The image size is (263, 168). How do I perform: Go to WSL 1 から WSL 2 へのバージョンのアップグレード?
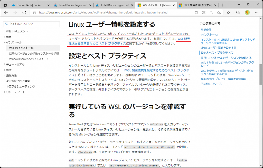(228, 64)
